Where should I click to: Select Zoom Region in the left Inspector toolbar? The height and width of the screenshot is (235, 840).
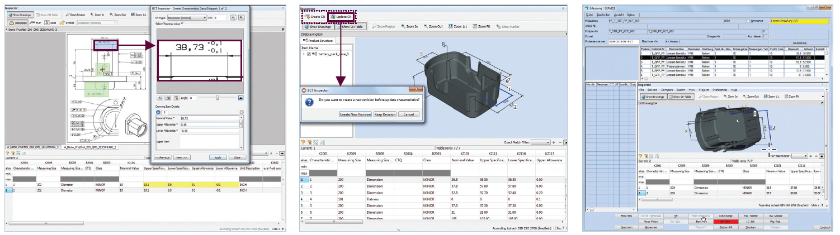coord(75,15)
